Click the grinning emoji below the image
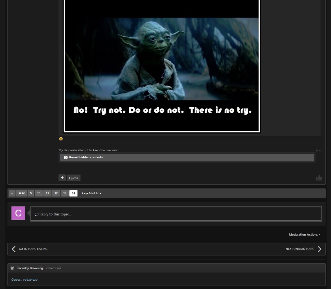 61,139
